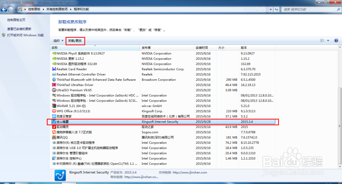Open the address bar history dropdown
Image resolution: width=342 pixels, height=184 pixels.
(271, 9)
